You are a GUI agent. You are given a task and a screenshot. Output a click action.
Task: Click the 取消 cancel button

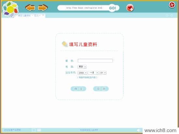tap(101, 89)
